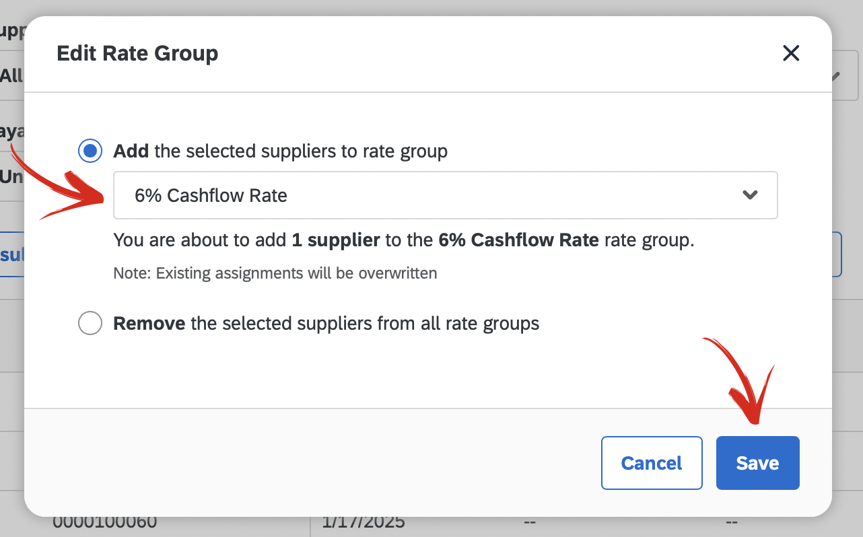The height and width of the screenshot is (537, 863).
Task: Click the partially visible blue tab at left edge
Action: 11,255
